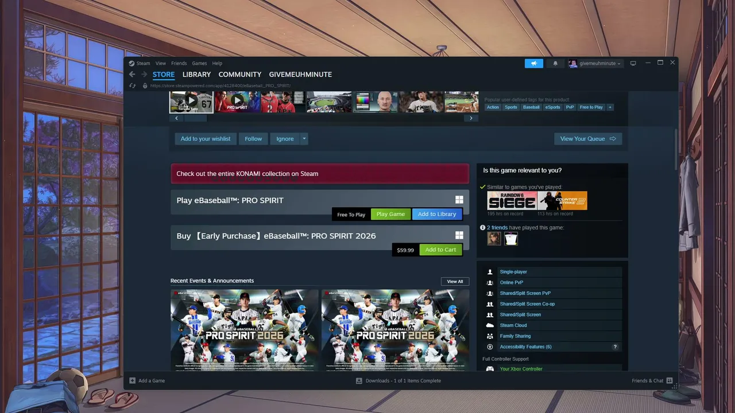Image resolution: width=735 pixels, height=413 pixels.
Task: Click View Your Queue button
Action: pos(588,139)
